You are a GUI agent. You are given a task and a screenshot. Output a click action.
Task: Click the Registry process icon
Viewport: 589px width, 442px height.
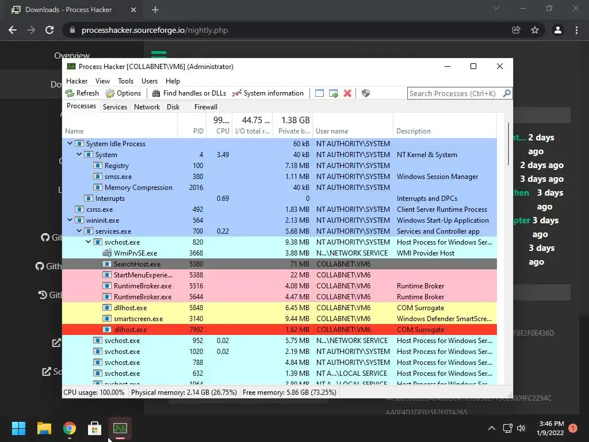98,165
